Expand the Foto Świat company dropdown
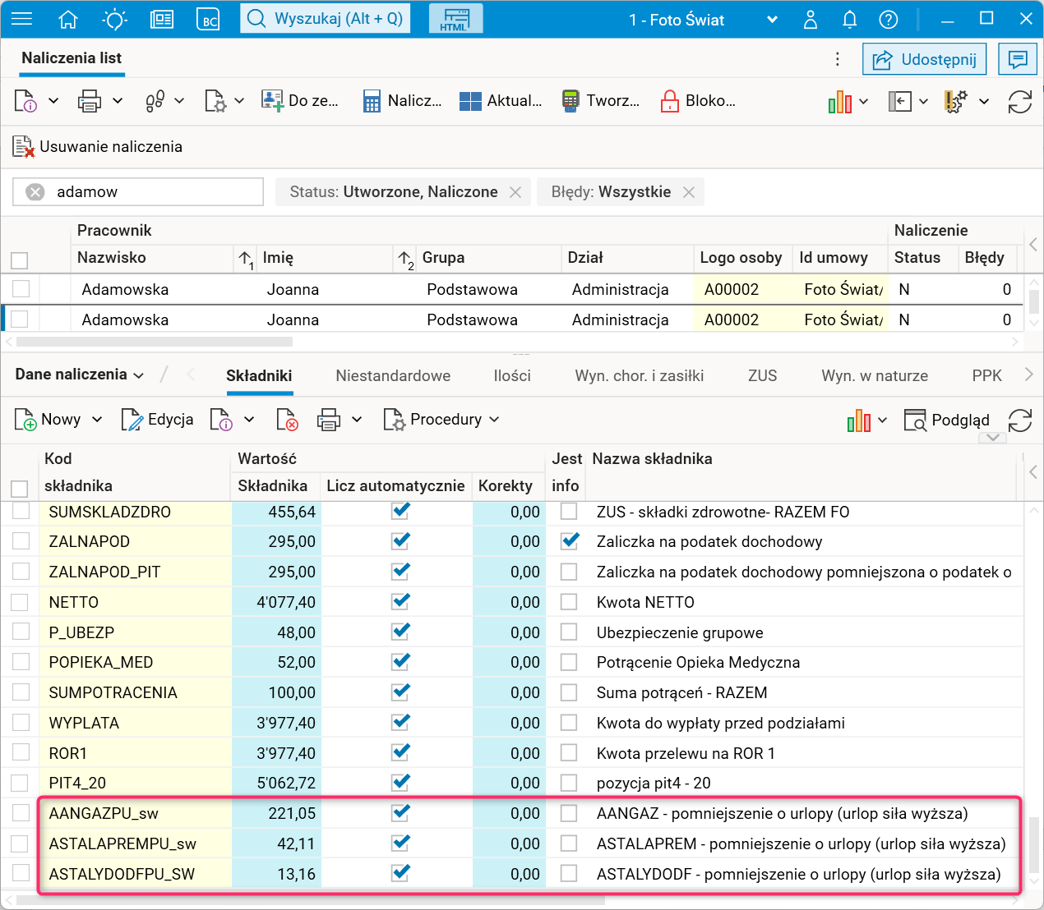 pos(771,20)
